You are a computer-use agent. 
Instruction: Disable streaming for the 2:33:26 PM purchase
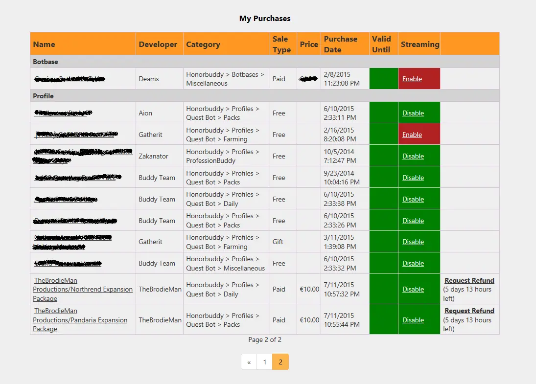pos(413,221)
